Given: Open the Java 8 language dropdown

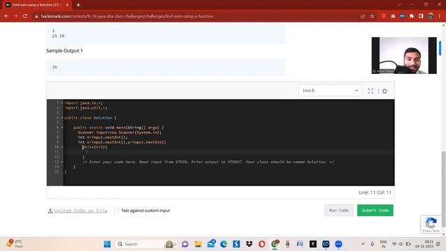Looking at the screenshot, I should [330, 91].
